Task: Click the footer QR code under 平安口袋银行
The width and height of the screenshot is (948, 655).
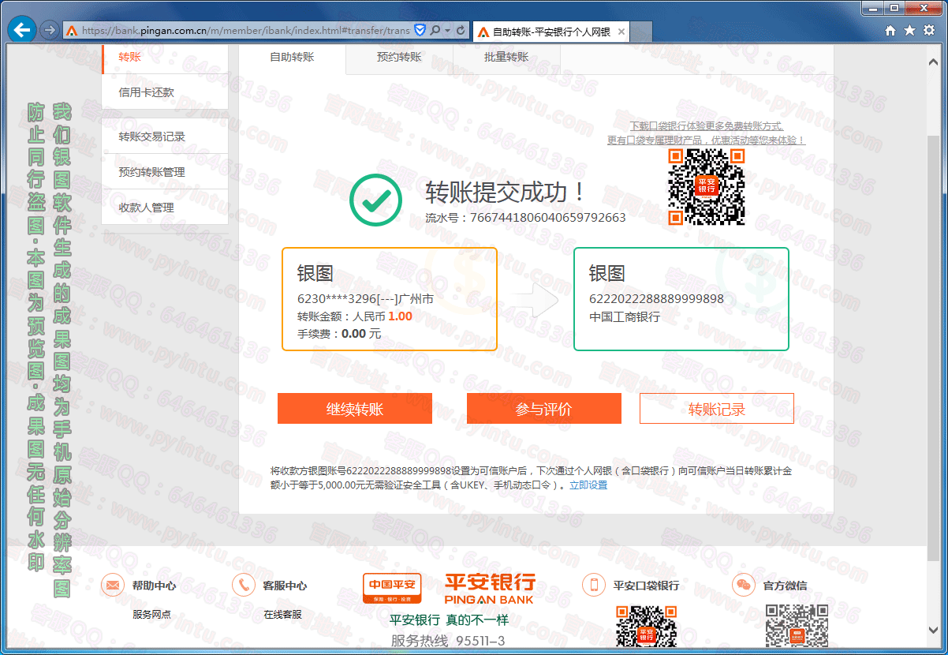Action: [x=646, y=626]
